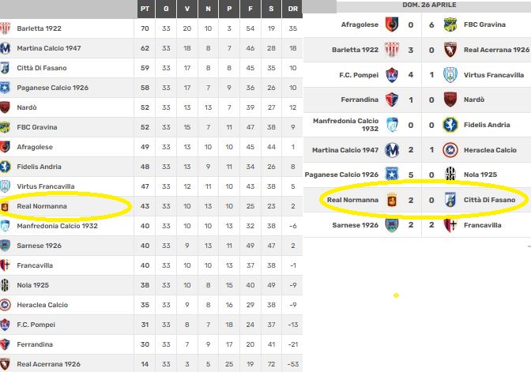The height and width of the screenshot is (372, 531).
Task: Click Nola 1925 striped crest in standings
Action: (x=5, y=285)
